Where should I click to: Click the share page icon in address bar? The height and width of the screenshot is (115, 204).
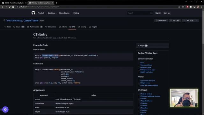pos(179,7)
